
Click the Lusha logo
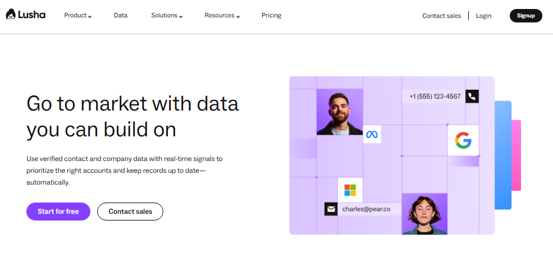click(x=26, y=15)
